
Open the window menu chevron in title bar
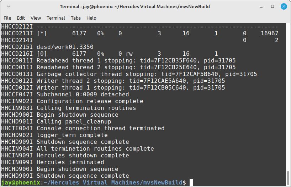pos(9,6)
